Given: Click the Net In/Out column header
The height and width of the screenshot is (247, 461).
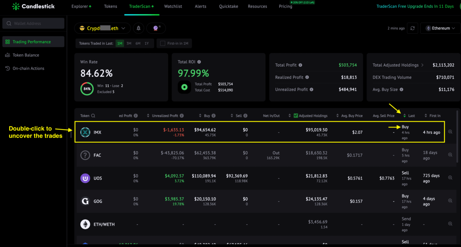Looking at the screenshot, I should coord(272,116).
